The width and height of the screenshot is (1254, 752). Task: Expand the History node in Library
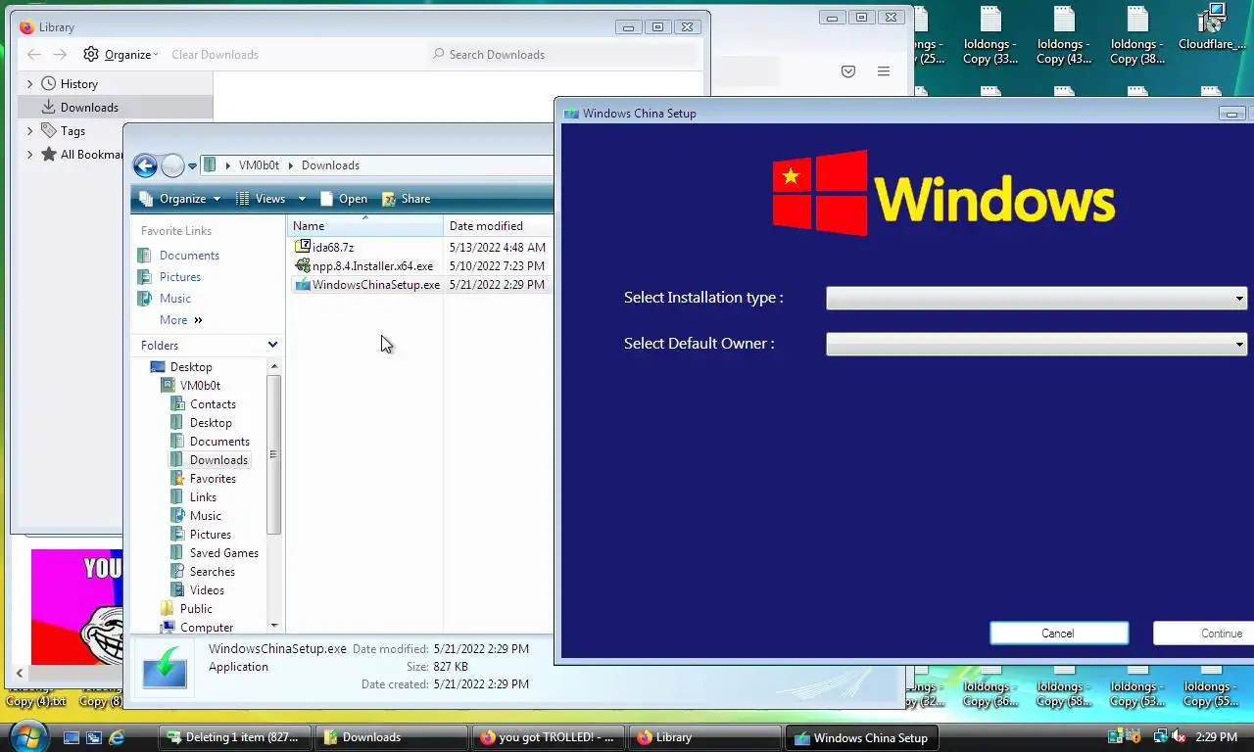29,84
